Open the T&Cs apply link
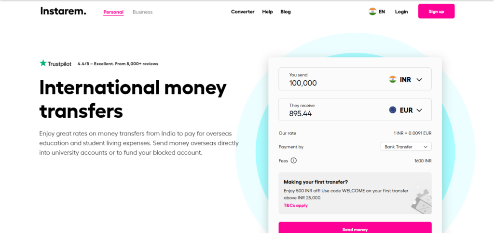The height and width of the screenshot is (233, 494). [x=296, y=205]
